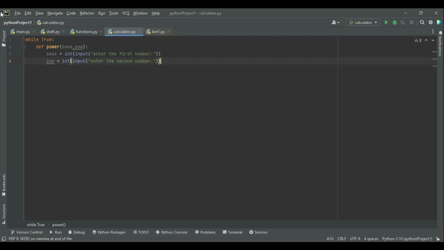Image resolution: width=444 pixels, height=250 pixels.
Task: Close the main.py tab
Action: [x=34, y=32]
